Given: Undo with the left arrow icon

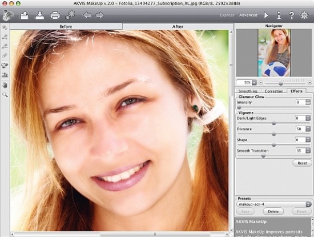Looking at the screenshot, I should pyautogui.click(x=87, y=15).
